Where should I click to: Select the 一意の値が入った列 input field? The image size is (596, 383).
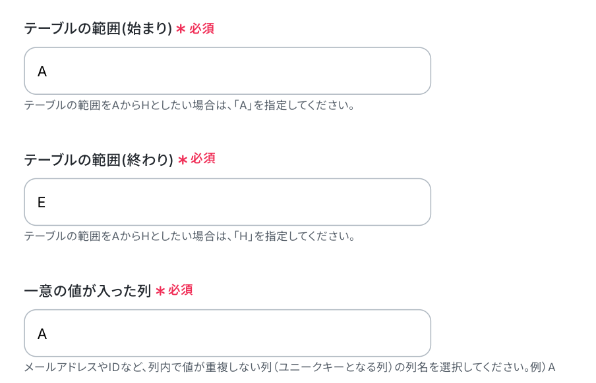click(x=227, y=334)
